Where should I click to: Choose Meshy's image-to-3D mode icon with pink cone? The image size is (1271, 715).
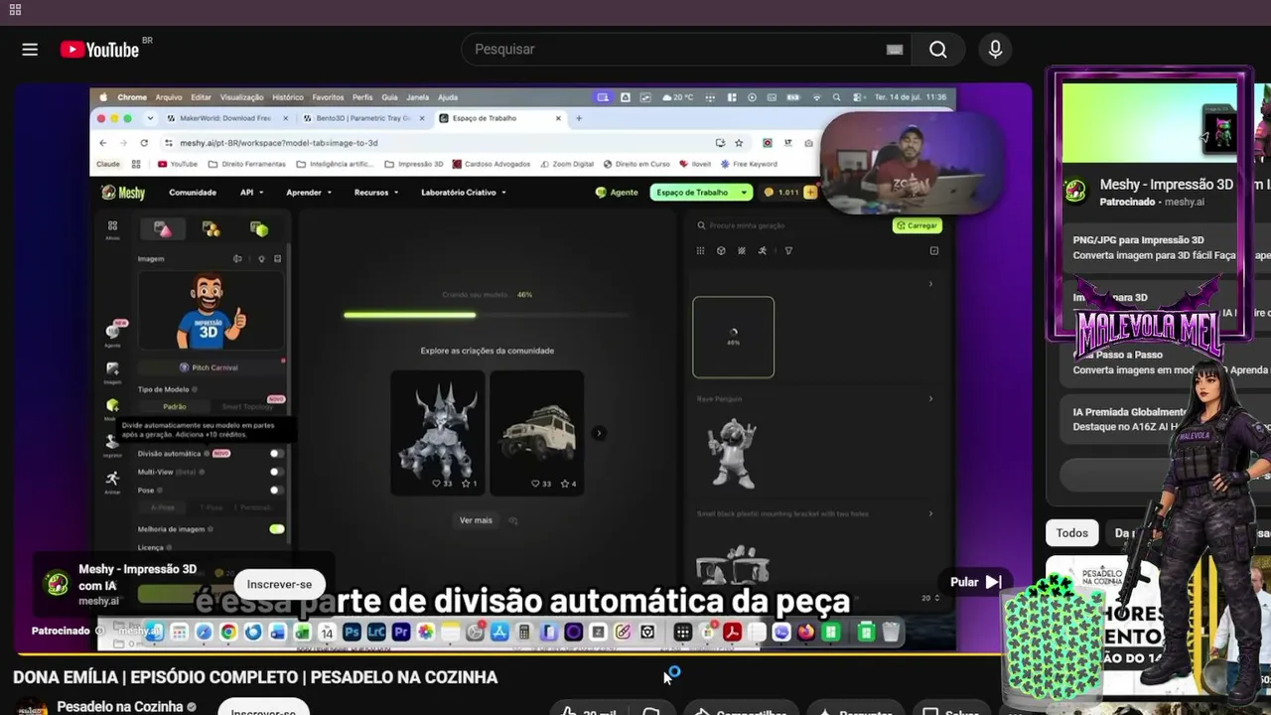click(x=162, y=229)
